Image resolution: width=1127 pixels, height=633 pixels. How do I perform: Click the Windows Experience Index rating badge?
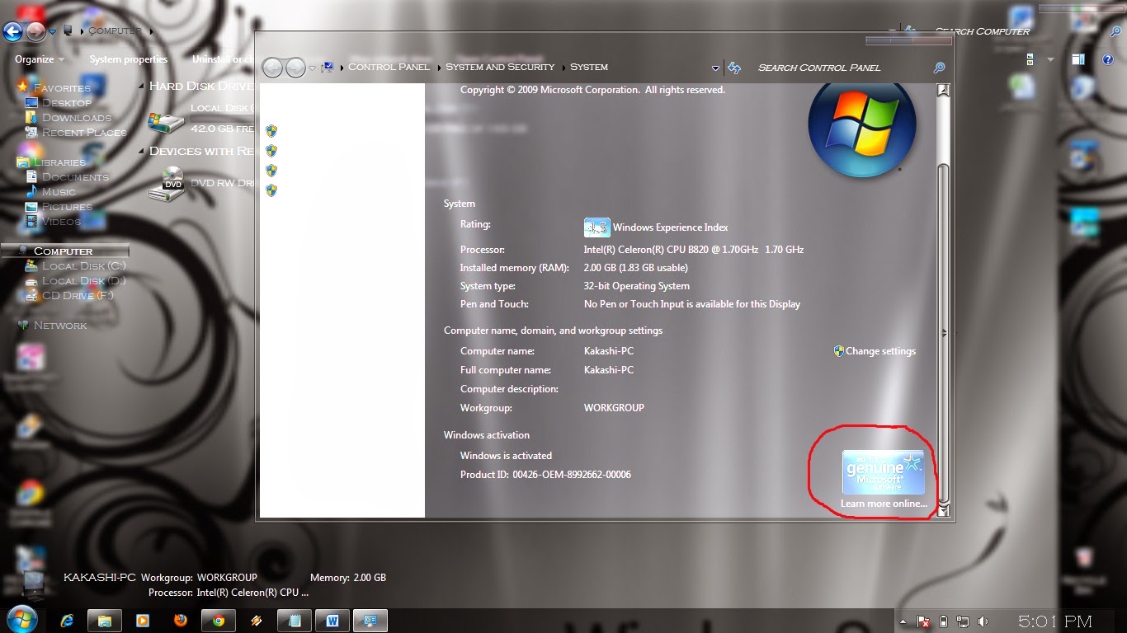coord(596,227)
